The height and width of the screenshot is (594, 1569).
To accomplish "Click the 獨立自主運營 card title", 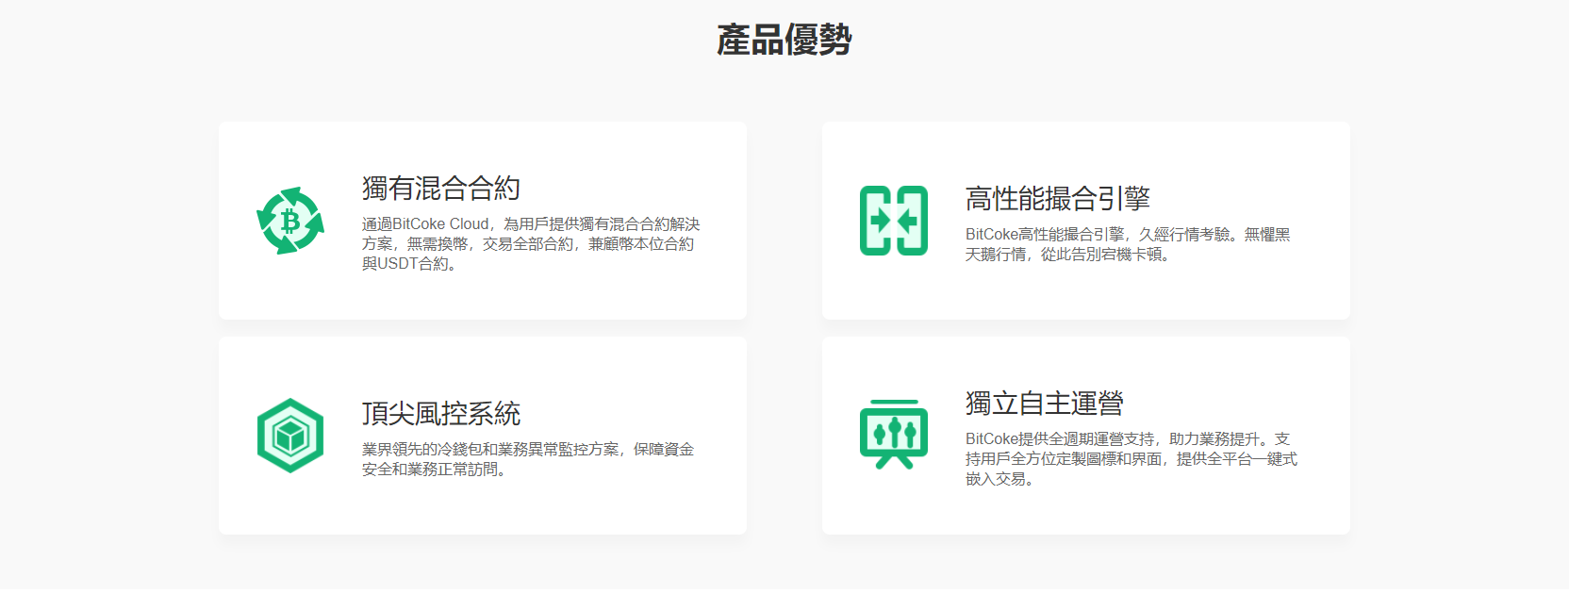I will coord(1045,403).
